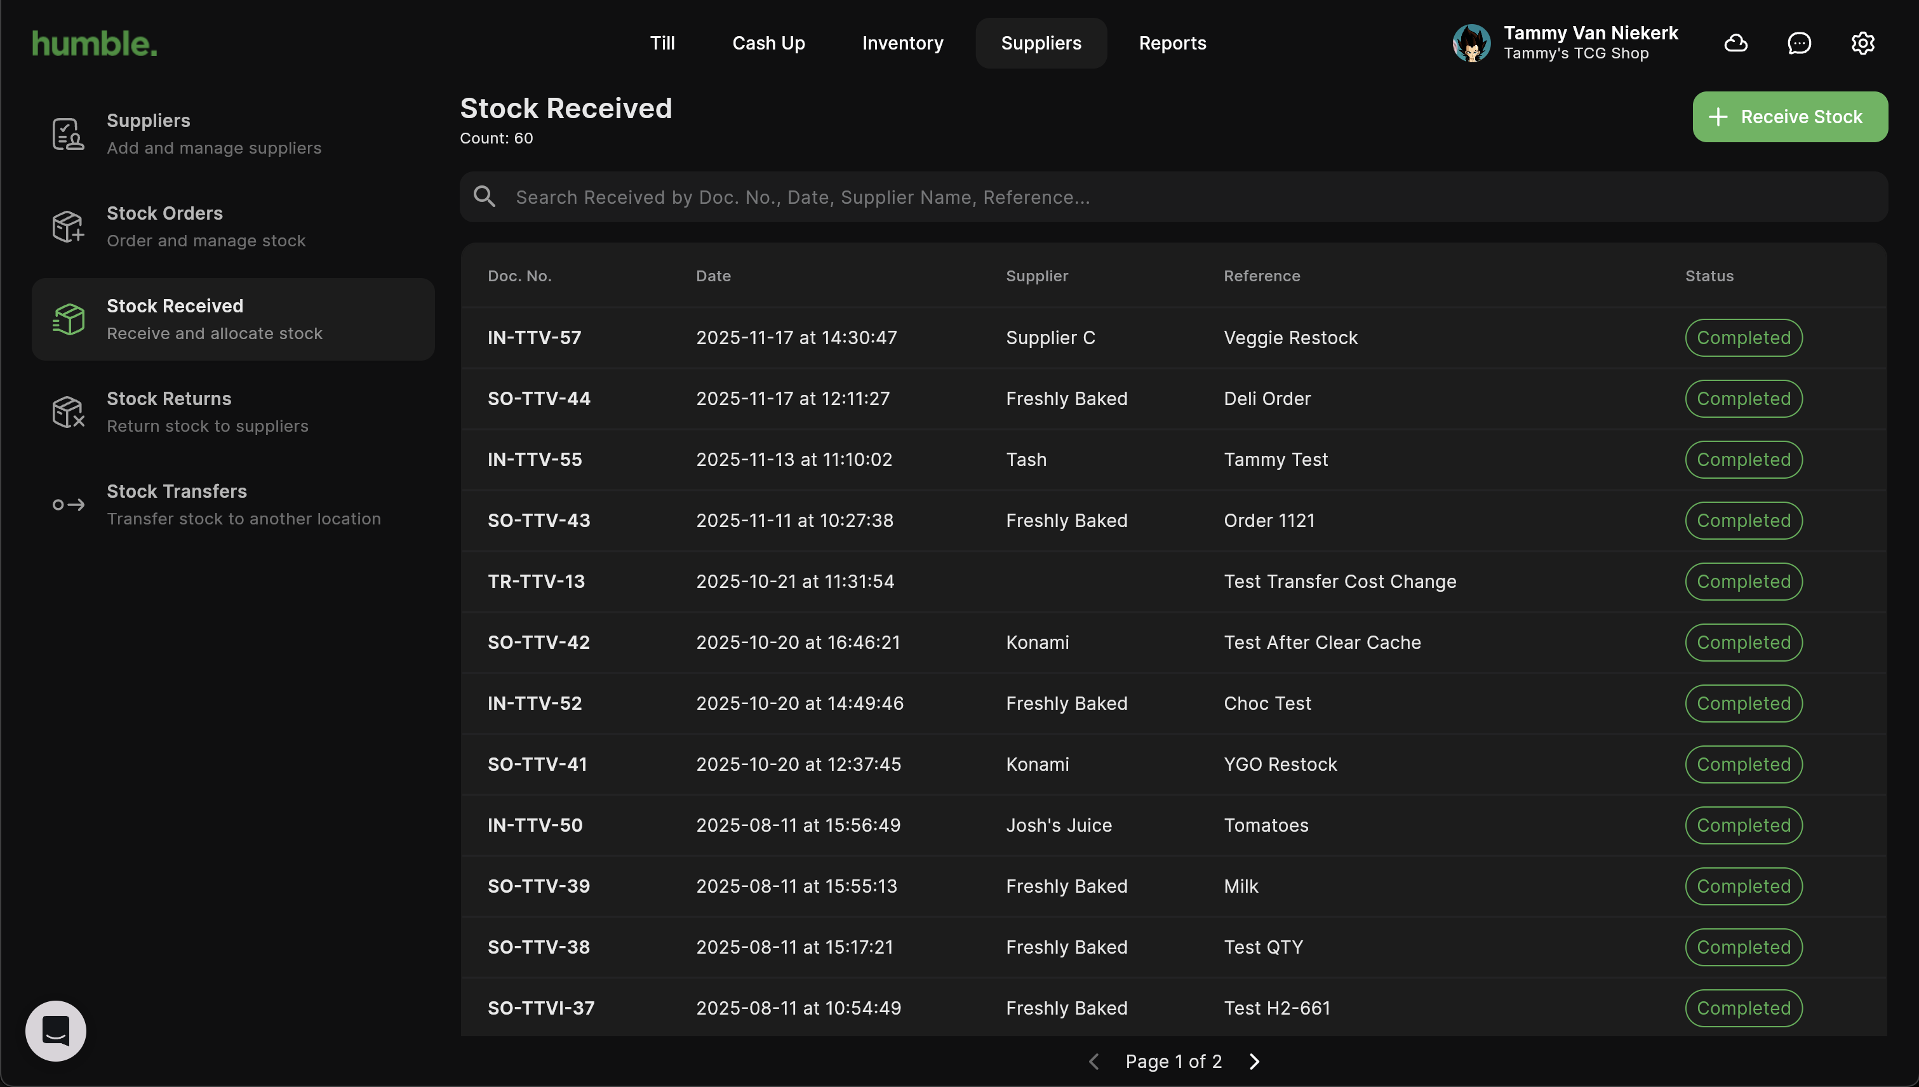Viewport: 1919px width, 1087px height.
Task: Click the user profile avatar
Action: 1471,43
